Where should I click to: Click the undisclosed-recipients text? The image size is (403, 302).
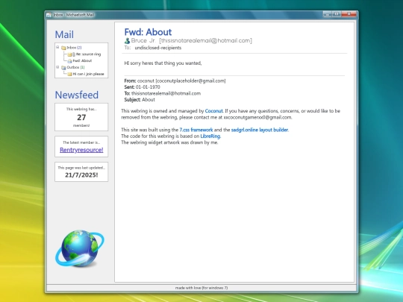[x=158, y=48]
